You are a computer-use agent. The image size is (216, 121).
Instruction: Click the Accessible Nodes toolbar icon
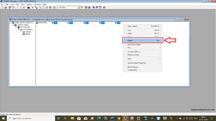tap(10, 8)
